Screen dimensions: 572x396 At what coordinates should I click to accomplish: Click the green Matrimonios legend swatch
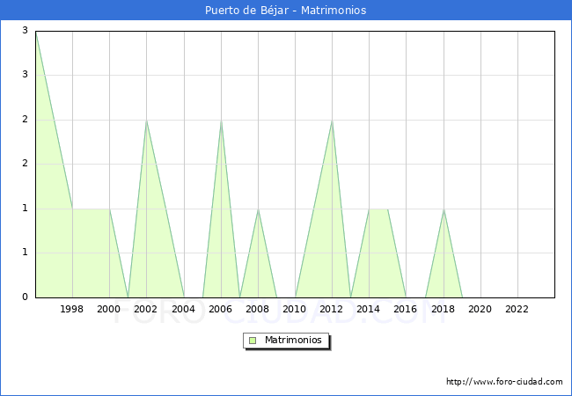pyautogui.click(x=252, y=341)
